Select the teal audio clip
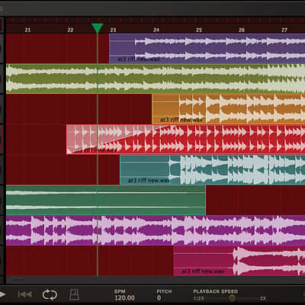This screenshot has width=305, height=305. [x=212, y=169]
